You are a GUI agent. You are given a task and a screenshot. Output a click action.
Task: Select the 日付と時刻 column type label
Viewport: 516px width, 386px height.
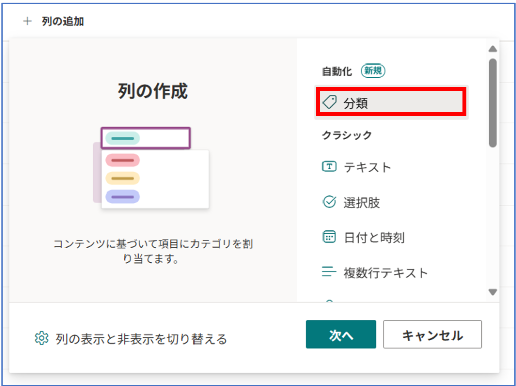click(374, 238)
